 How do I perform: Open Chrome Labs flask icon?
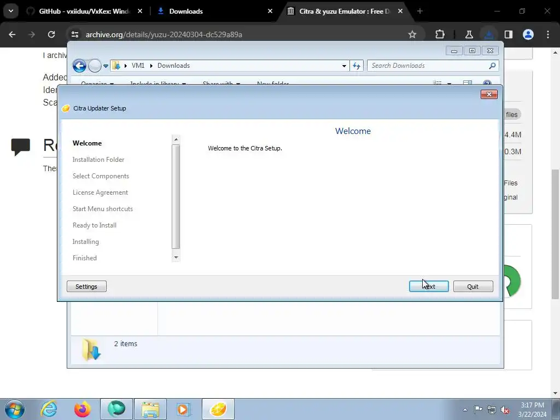469,34
